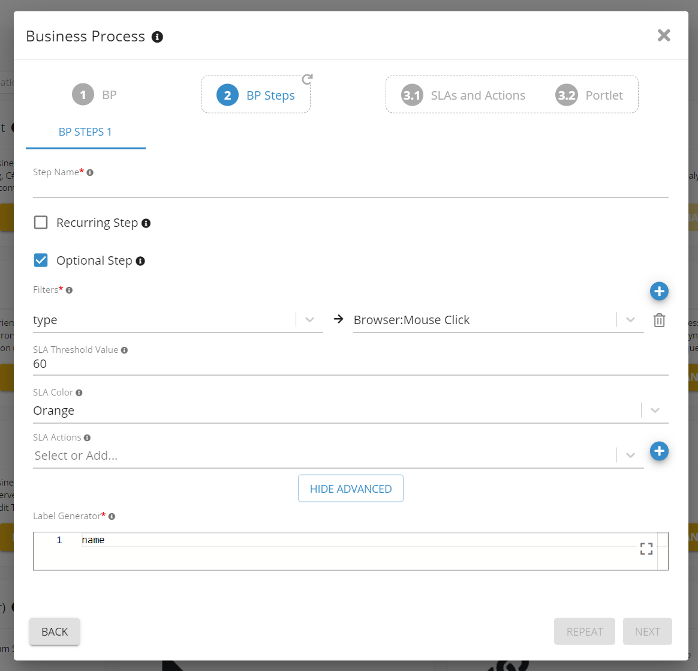Uncheck the Optional Step checkbox
The height and width of the screenshot is (671, 698).
coord(41,260)
